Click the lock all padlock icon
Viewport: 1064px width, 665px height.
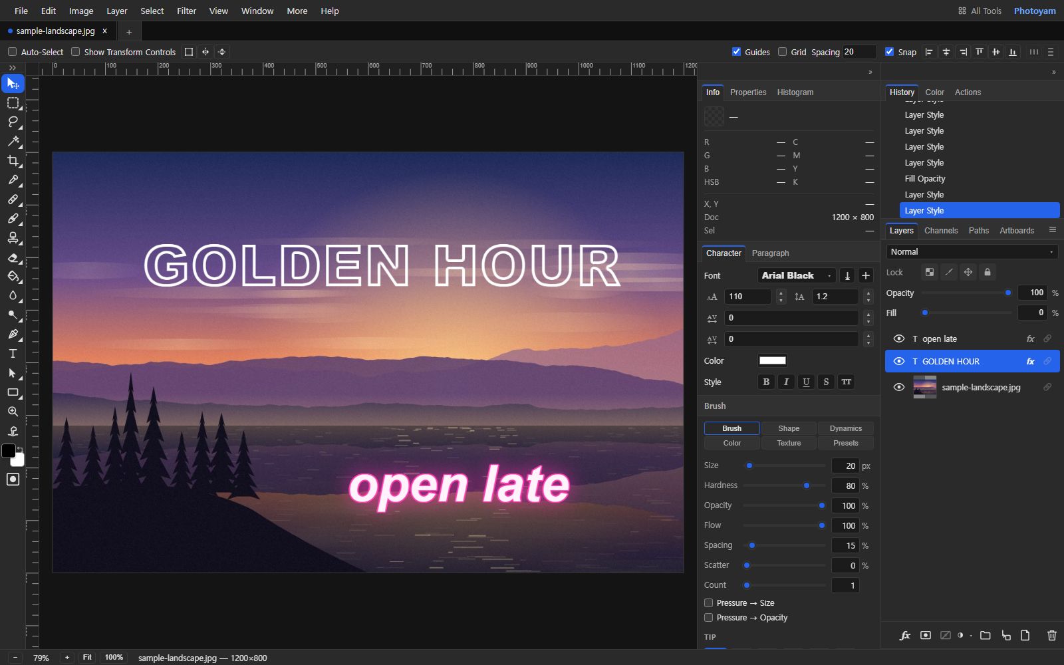(x=988, y=272)
